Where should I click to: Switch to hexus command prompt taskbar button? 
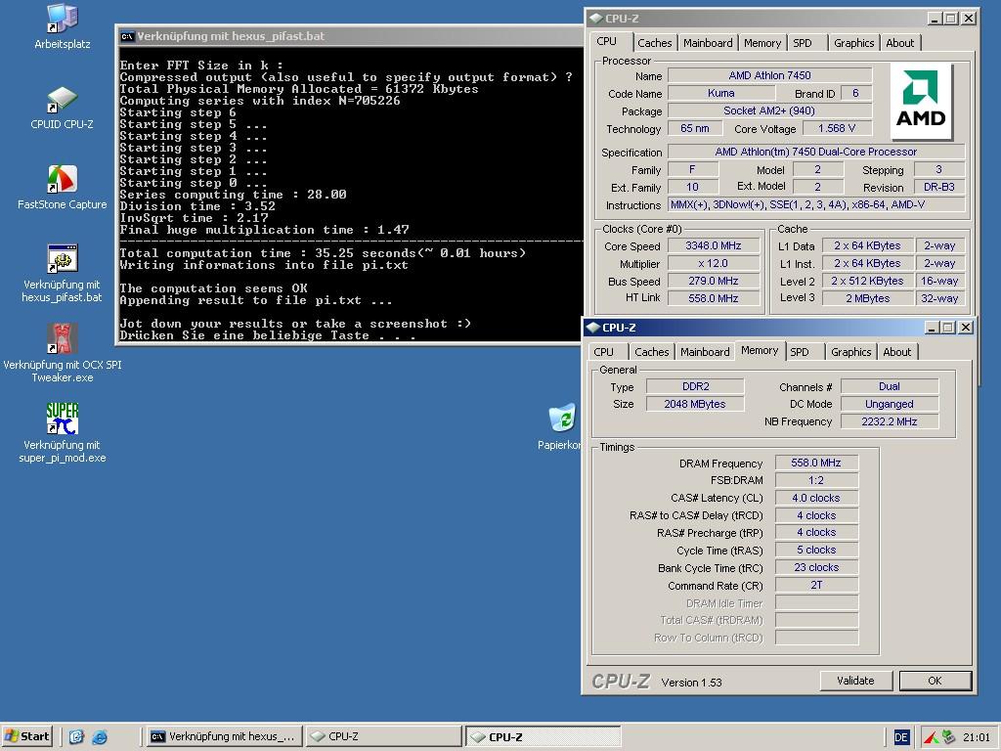tap(224, 736)
